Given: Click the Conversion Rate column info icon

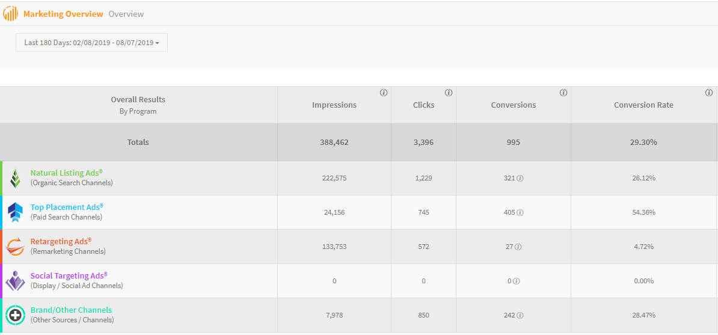Looking at the screenshot, I should (709, 93).
